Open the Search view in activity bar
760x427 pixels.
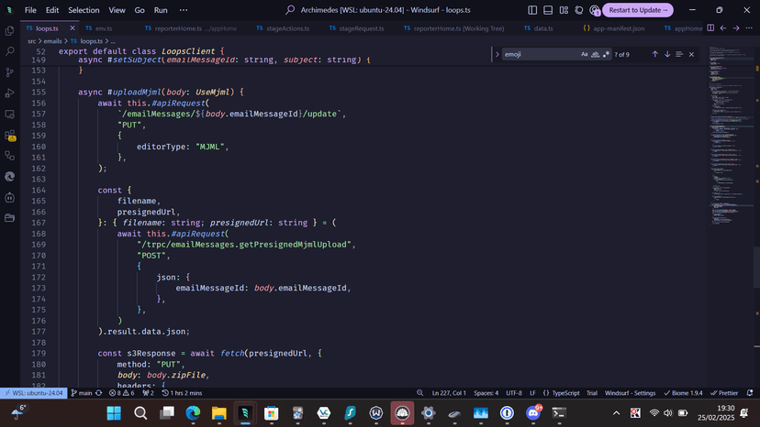pyautogui.click(x=10, y=50)
